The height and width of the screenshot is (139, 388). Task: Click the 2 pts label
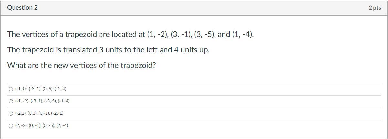pos(374,8)
